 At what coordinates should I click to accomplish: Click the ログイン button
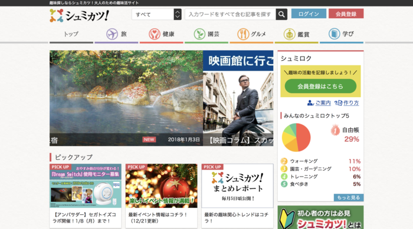tap(309, 14)
